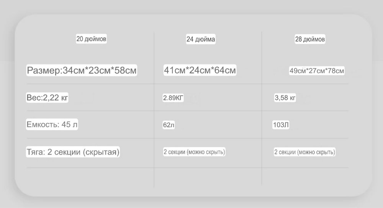Image resolution: width=383 pixels, height=208 pixels.
Task: Click the "Вес:2,22 кг" weight cell
Action: [47, 98]
